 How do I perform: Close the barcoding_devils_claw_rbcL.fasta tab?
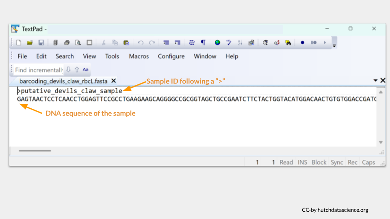pyautogui.click(x=114, y=81)
